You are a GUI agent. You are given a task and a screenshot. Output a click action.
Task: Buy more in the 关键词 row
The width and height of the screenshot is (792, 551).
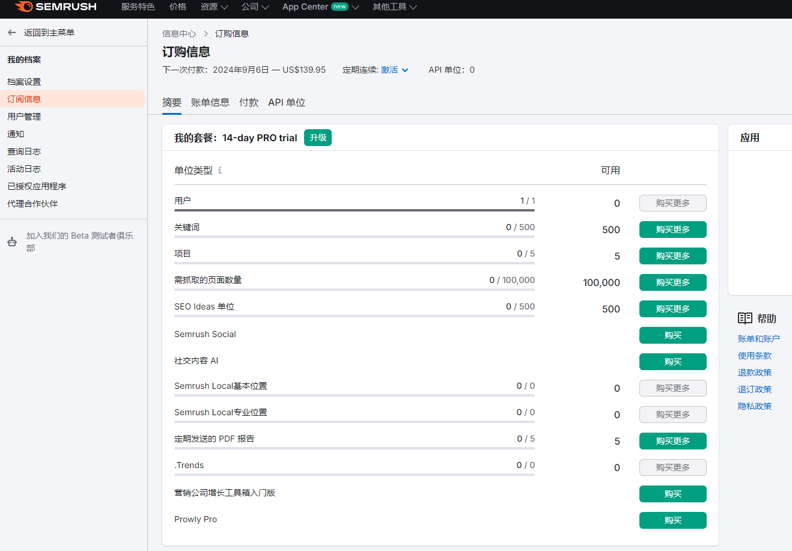pyautogui.click(x=673, y=230)
